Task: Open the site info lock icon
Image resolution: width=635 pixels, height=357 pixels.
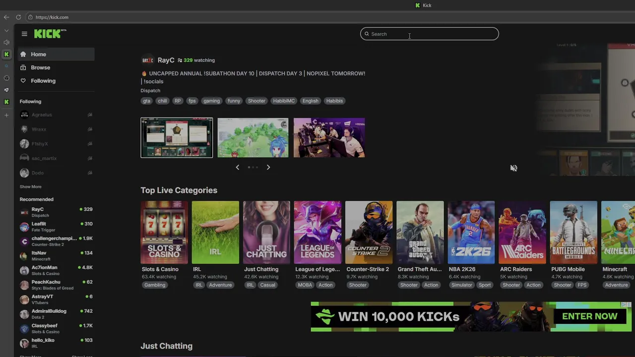Action: (30, 17)
